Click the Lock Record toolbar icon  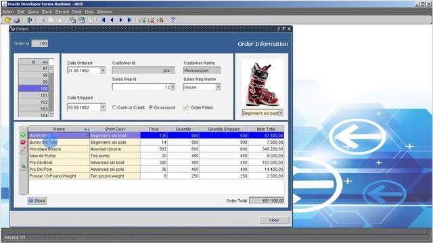[160, 20]
